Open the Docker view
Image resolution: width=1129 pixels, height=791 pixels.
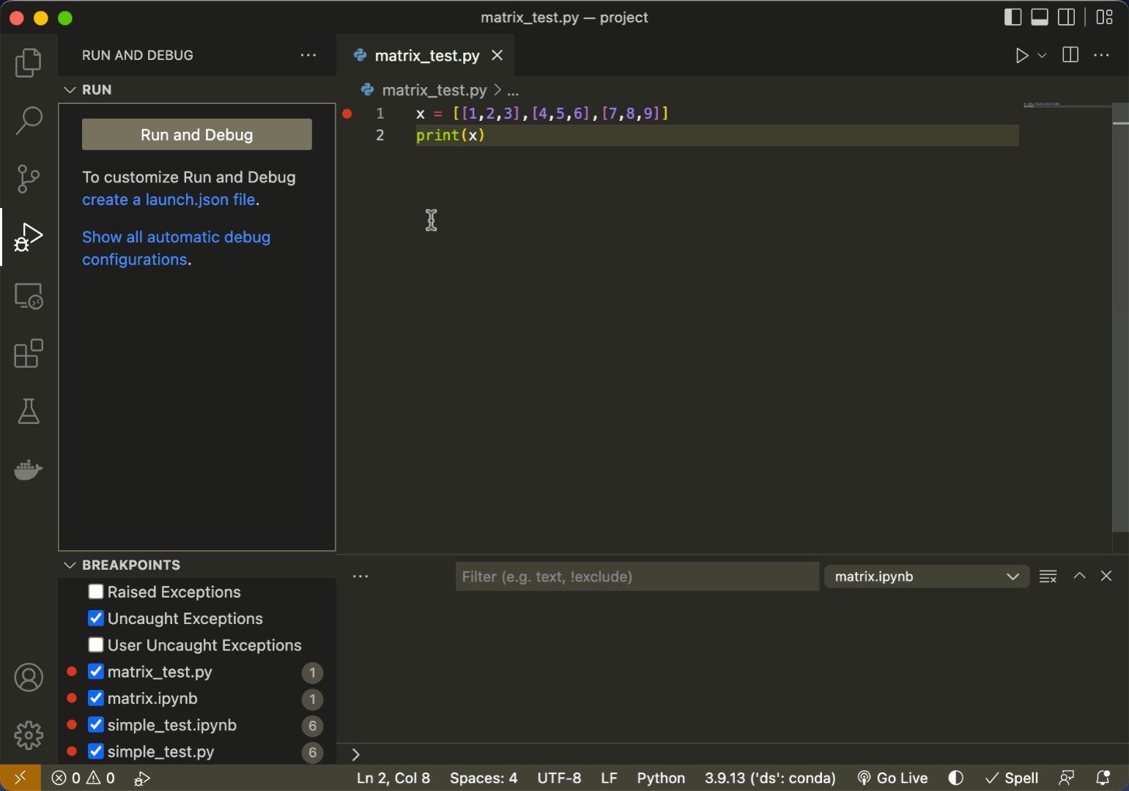(29, 469)
